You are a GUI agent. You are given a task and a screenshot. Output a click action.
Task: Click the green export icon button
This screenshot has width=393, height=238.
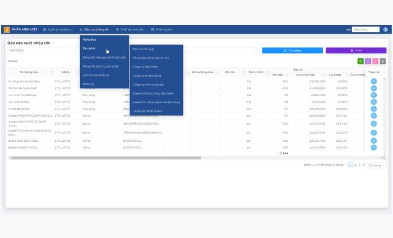click(x=361, y=61)
